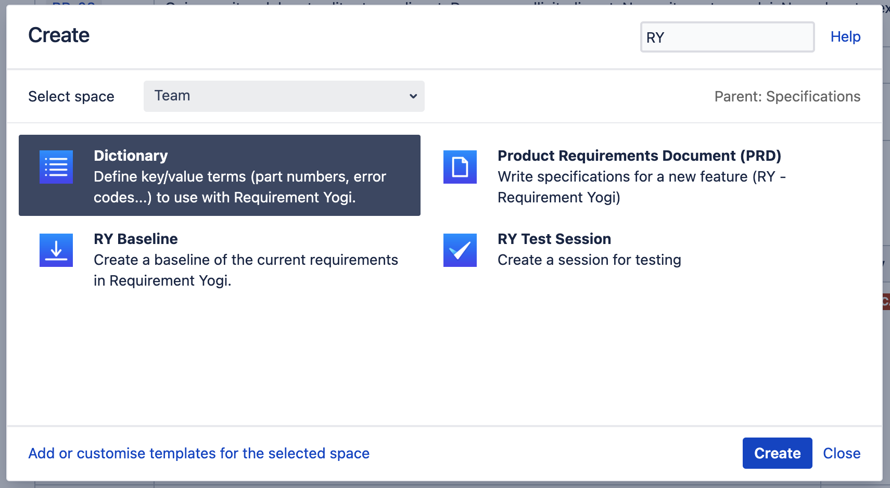
Task: Click the Dictionary description about key/value terms
Action: 239,187
